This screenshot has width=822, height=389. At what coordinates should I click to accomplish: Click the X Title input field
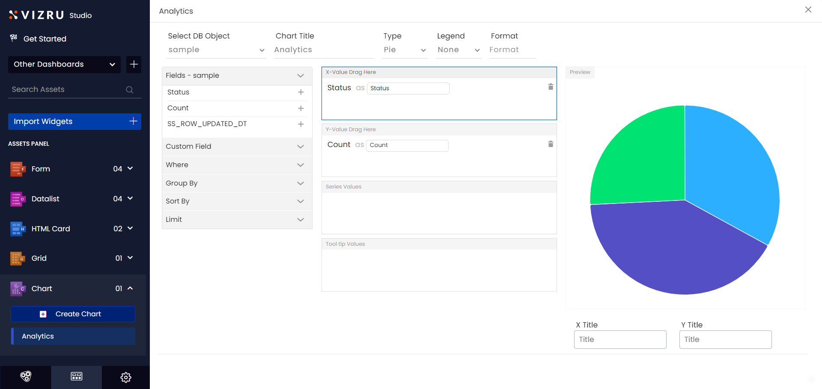pos(620,339)
